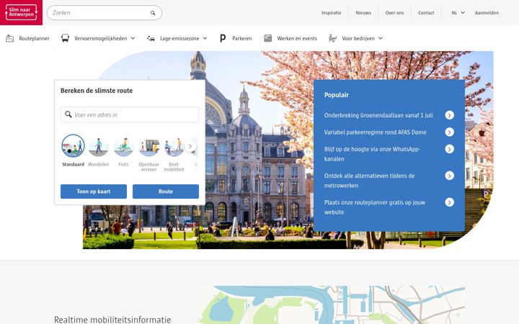The image size is (519, 324).
Task: Click the magnifier icon in Zoeken field
Action: tap(153, 13)
